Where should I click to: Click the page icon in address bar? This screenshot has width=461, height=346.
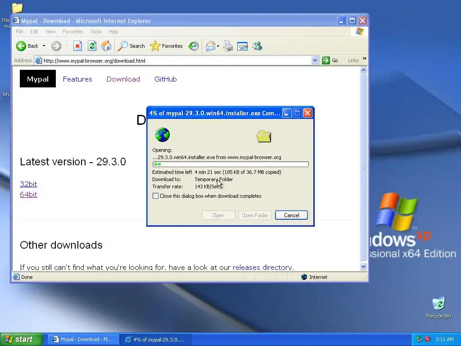[x=38, y=61]
